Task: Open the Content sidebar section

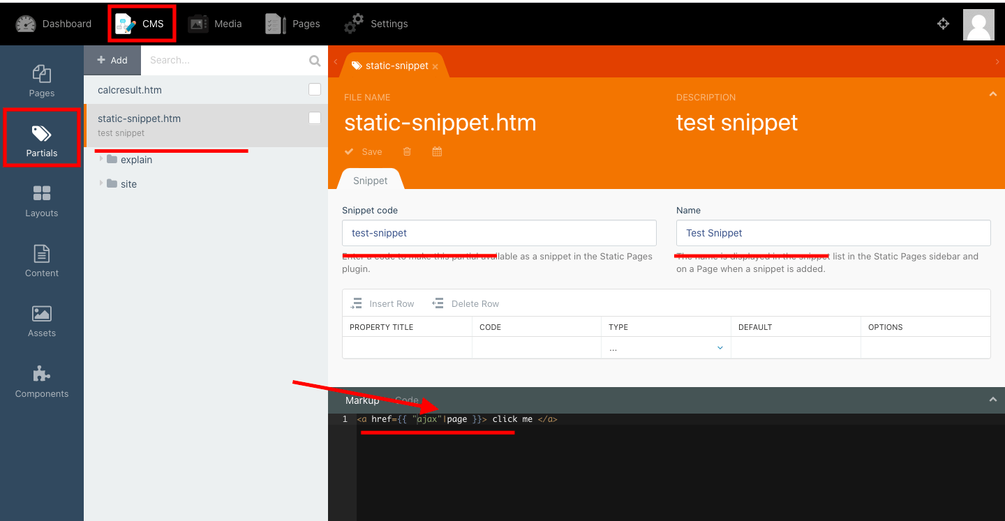Action: (42, 261)
